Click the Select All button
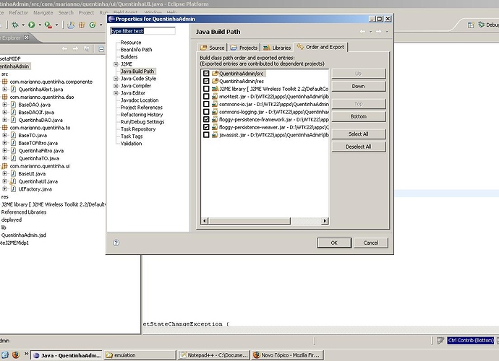The width and height of the screenshot is (499, 361). click(359, 134)
